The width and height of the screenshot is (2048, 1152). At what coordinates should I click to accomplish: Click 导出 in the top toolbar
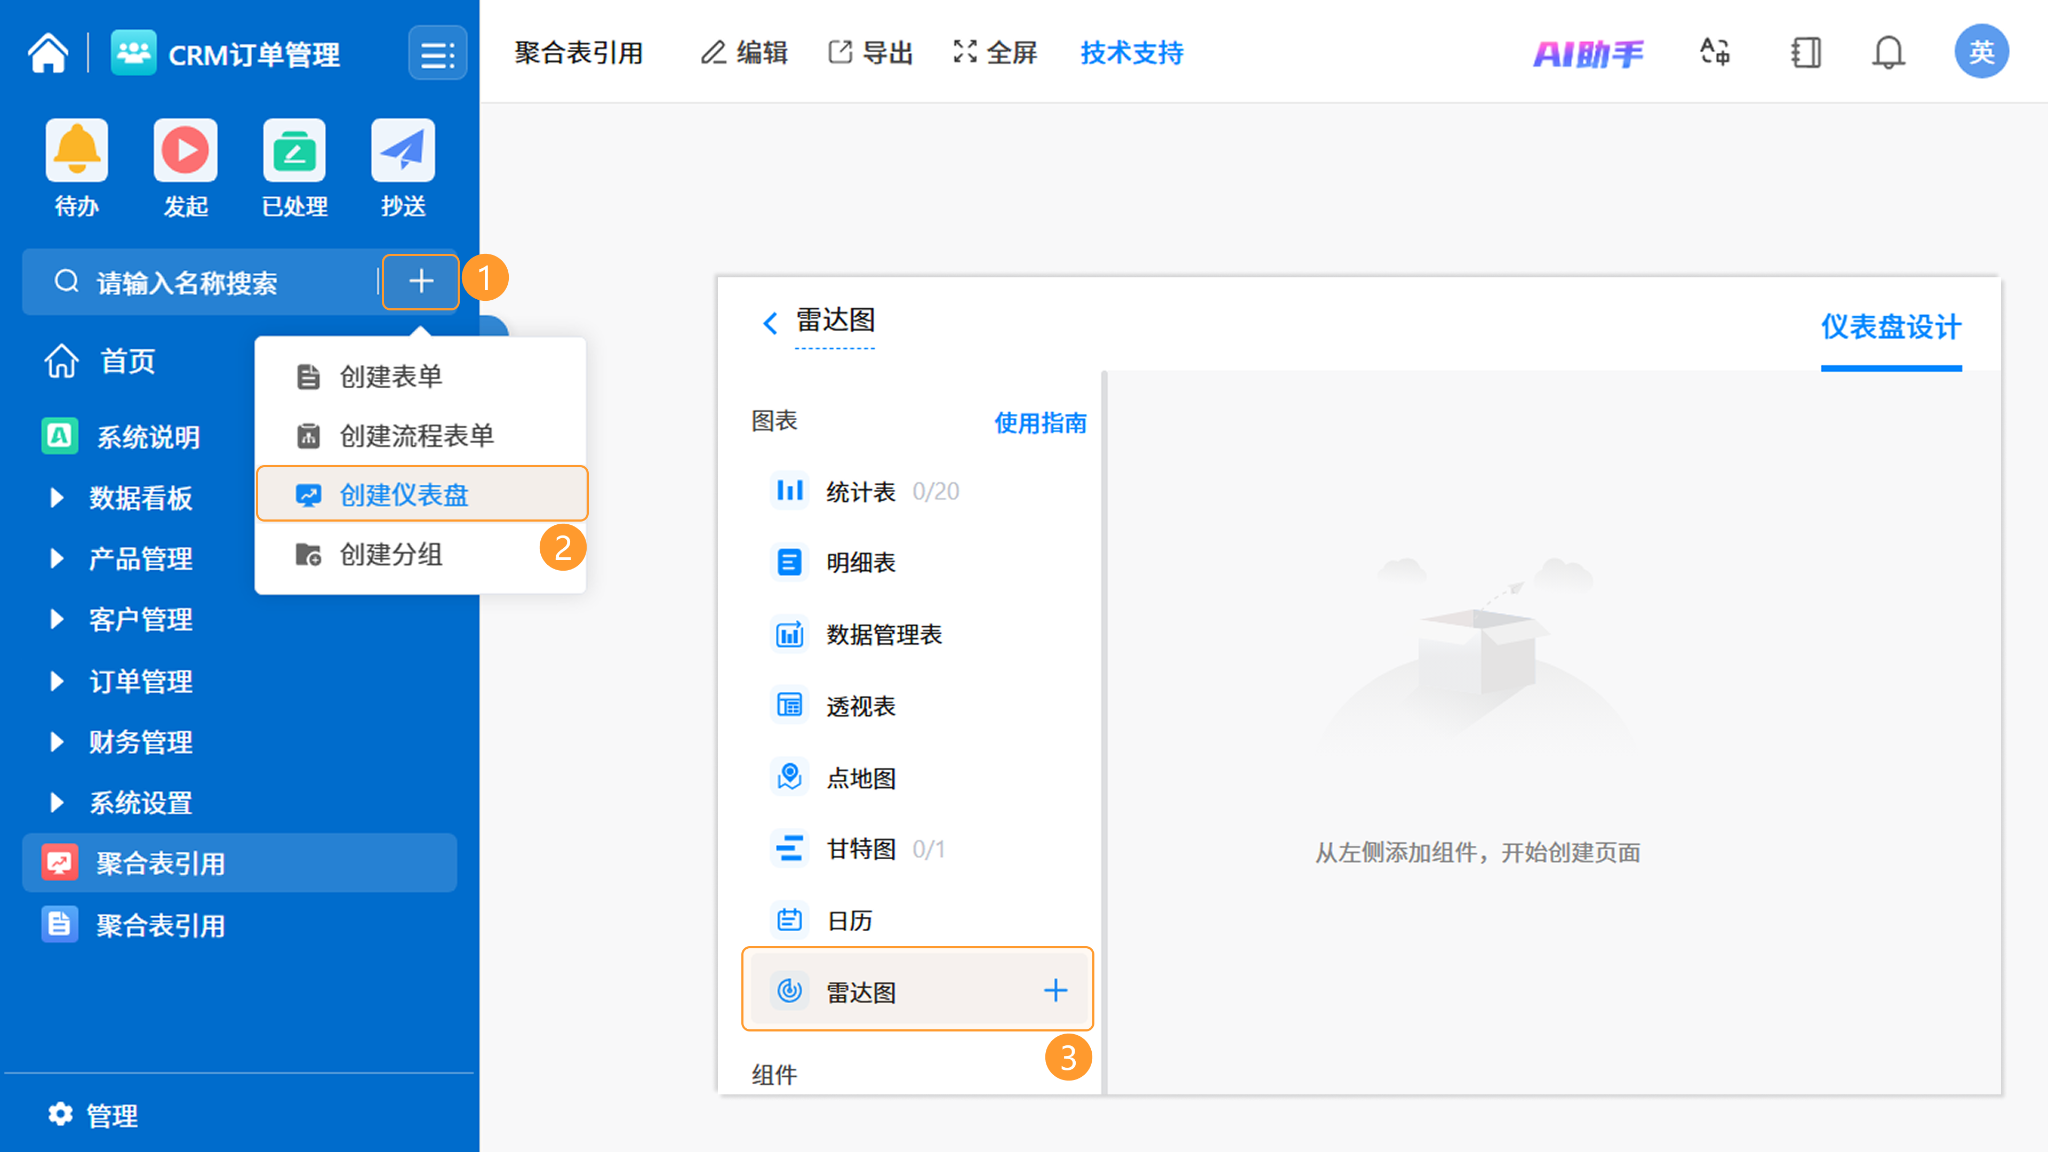870,53
